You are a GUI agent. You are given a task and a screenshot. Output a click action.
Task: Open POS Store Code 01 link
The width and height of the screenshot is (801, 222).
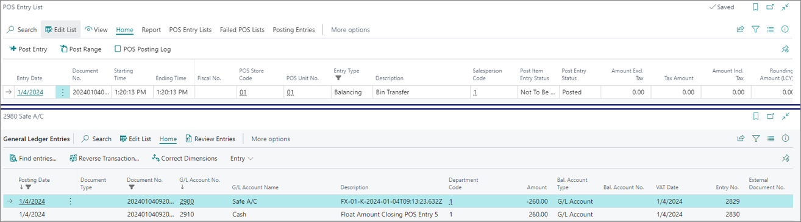(243, 92)
